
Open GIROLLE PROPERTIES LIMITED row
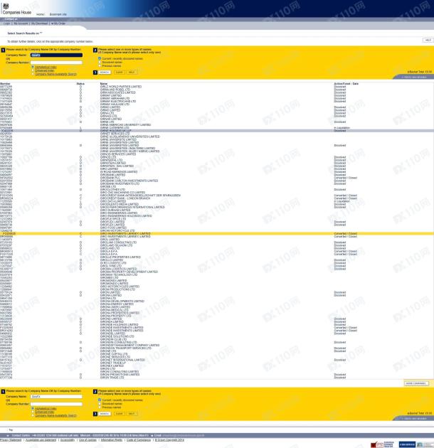[x=217, y=257]
